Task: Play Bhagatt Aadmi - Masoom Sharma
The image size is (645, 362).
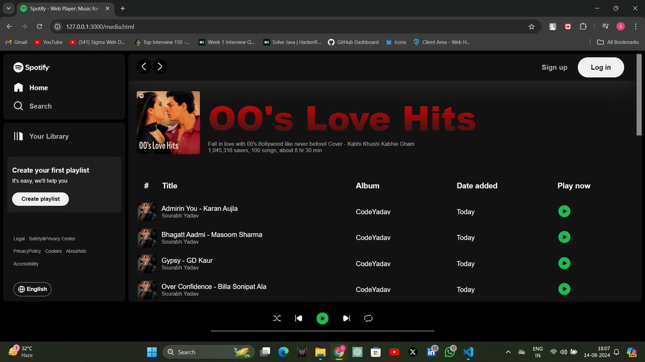Action: coord(564,237)
